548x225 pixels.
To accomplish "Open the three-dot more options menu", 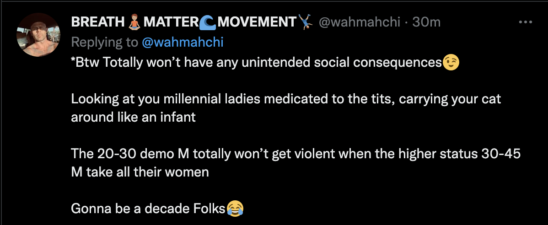I will [x=525, y=22].
